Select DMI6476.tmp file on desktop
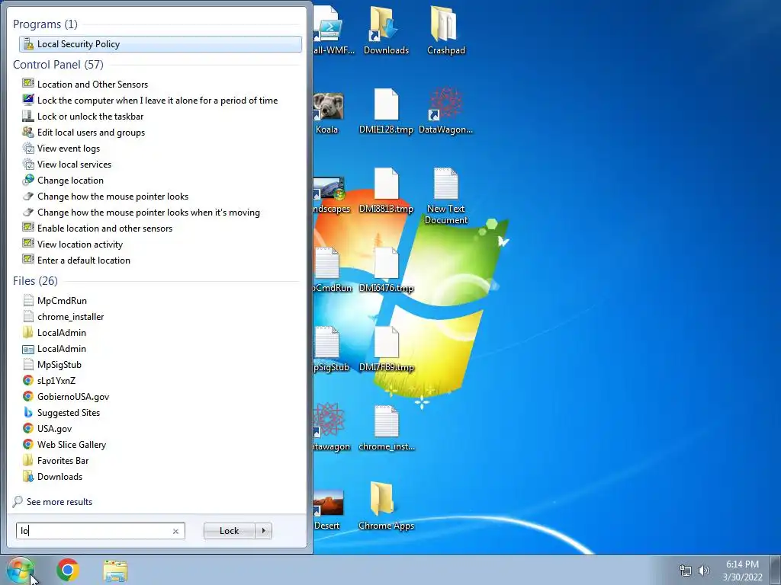This screenshot has height=585, width=781. [x=386, y=270]
